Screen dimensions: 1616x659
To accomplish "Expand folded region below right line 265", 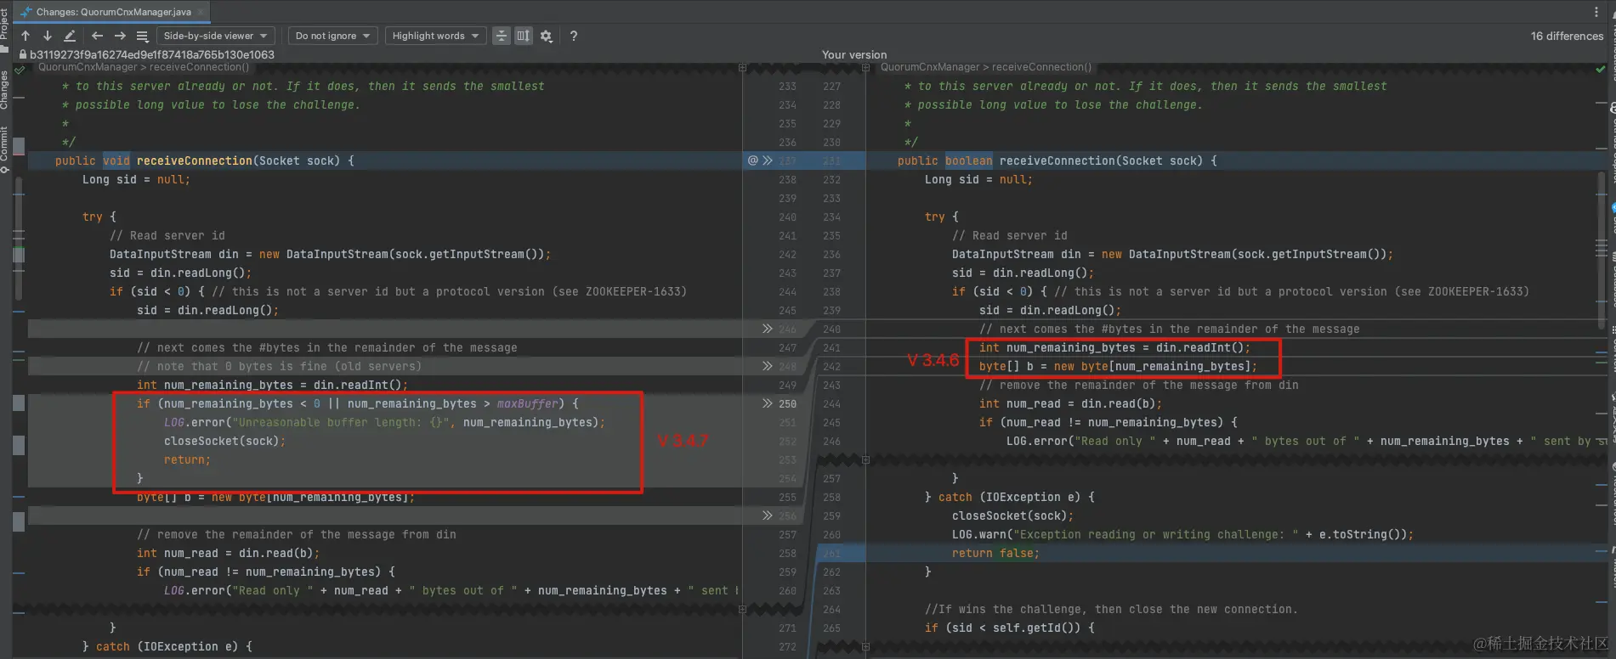I will pos(866,646).
